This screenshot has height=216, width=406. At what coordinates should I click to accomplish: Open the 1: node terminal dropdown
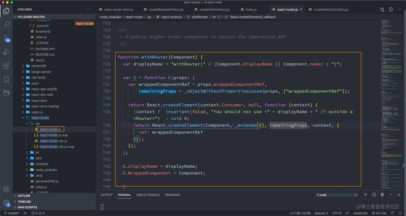point(337,195)
